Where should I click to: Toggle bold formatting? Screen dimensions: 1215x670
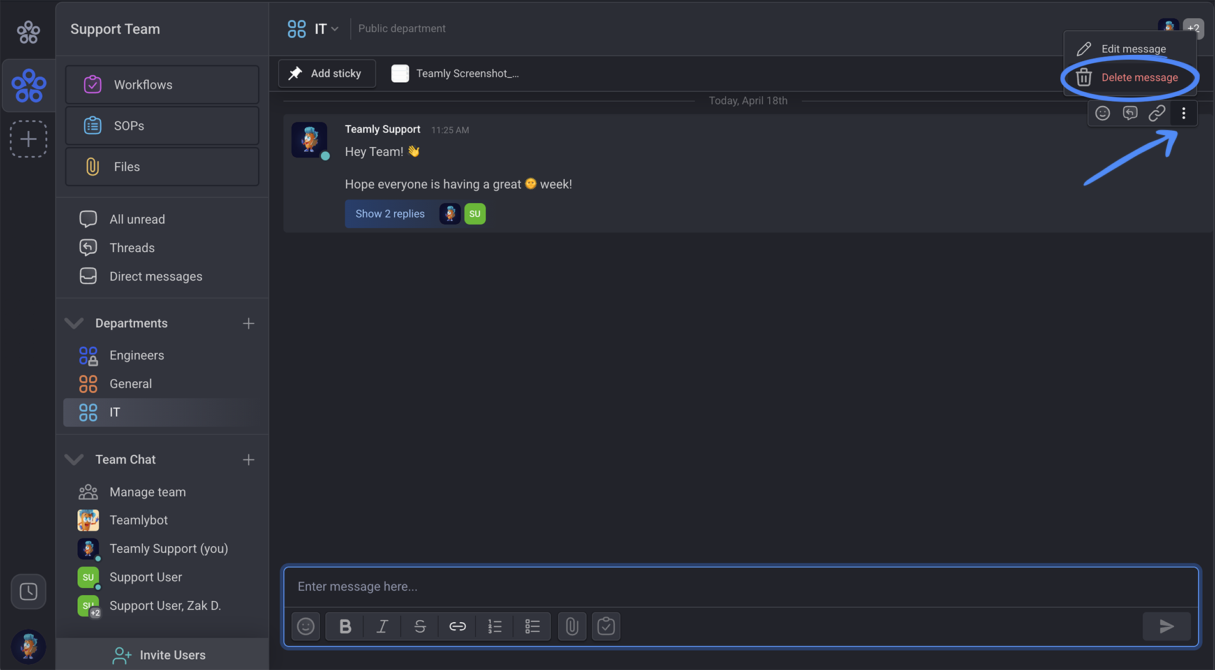coord(345,626)
